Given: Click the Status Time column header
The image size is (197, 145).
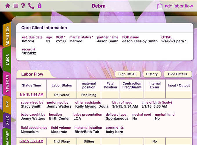Looking at the screenshot, I should pyautogui.click(x=31, y=86).
